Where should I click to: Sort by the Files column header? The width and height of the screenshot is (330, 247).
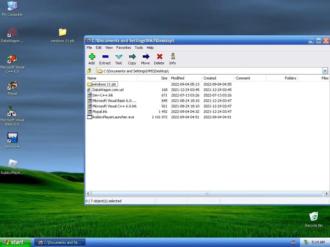(314, 78)
